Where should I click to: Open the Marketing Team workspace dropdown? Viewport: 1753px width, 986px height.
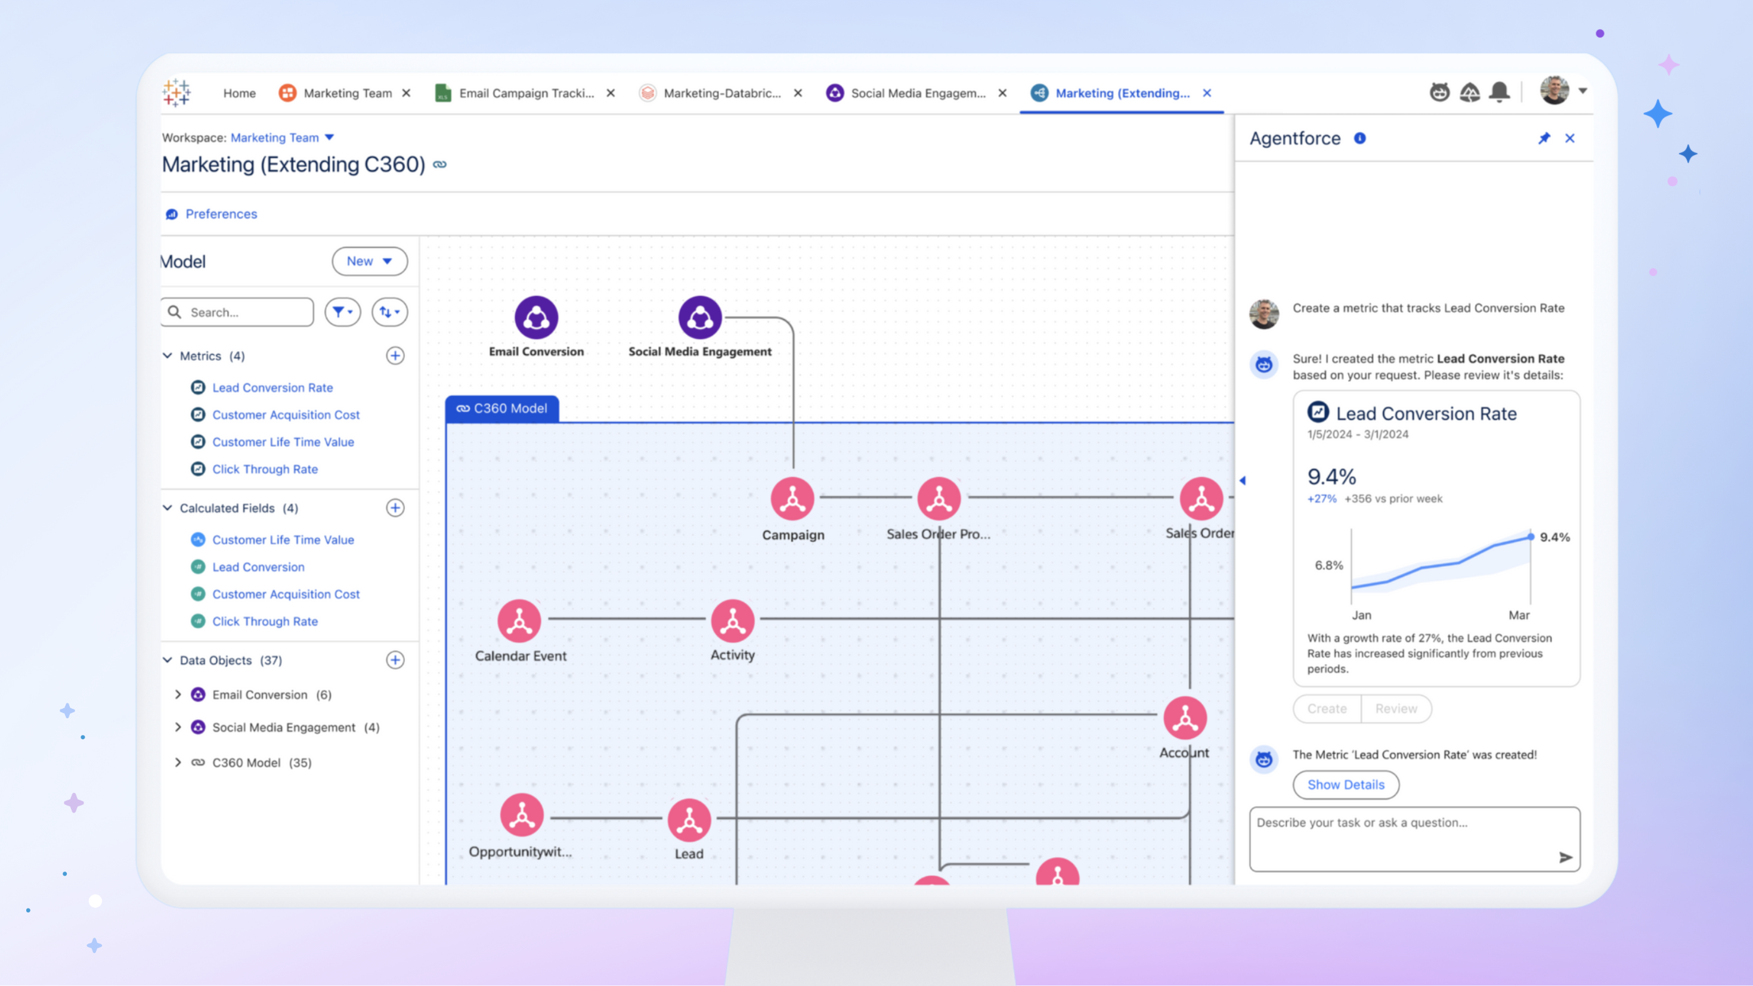[329, 138]
